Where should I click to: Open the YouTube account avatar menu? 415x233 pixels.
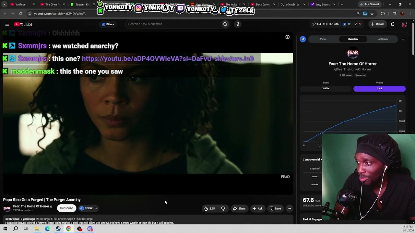(x=404, y=24)
